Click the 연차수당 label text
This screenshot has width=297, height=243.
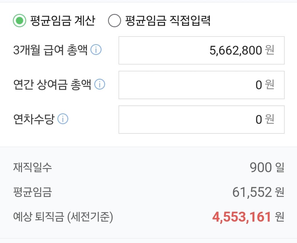click(x=33, y=119)
